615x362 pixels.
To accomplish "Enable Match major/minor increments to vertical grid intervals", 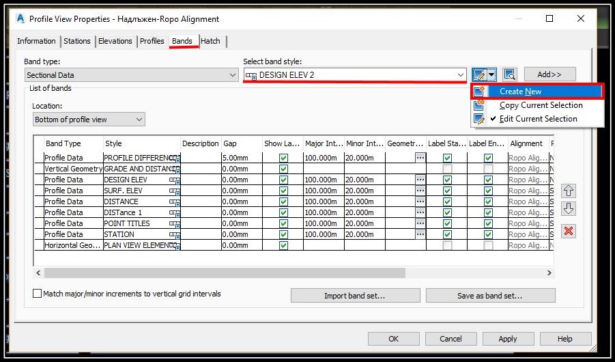I will (38, 294).
